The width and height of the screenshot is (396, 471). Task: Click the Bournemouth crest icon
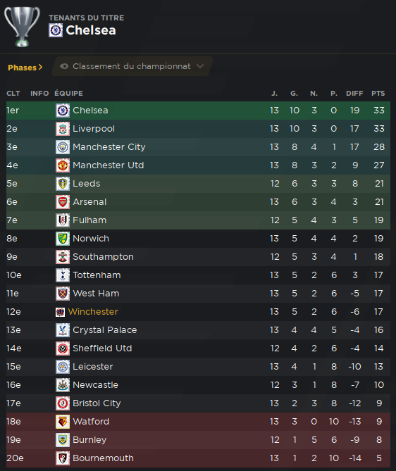click(x=63, y=458)
